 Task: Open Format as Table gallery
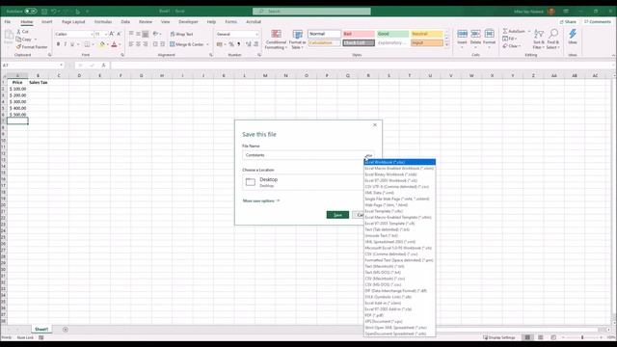(298, 40)
